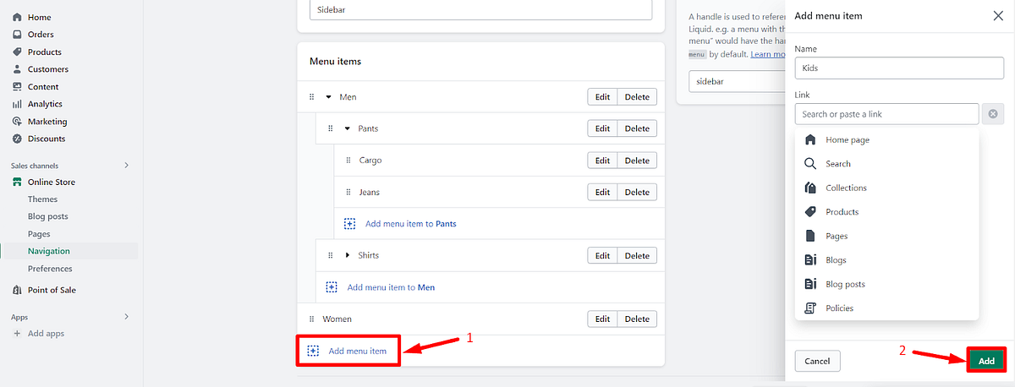The height and width of the screenshot is (387, 1015).
Task: Collapse the Men menu item arrow
Action: [329, 97]
